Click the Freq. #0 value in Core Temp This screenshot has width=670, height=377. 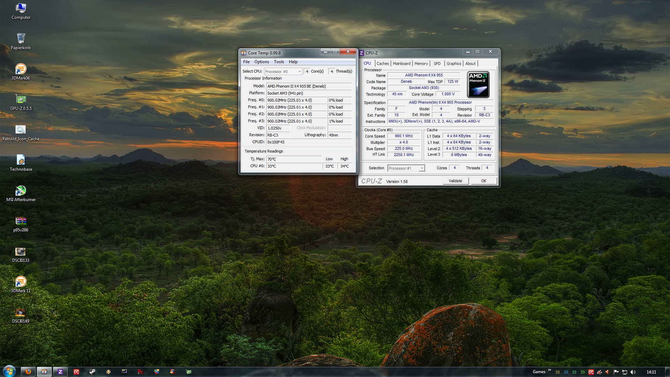297,100
